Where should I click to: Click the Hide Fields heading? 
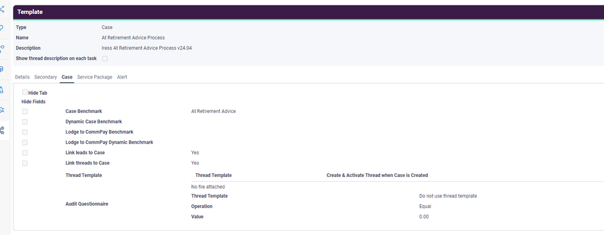point(33,102)
